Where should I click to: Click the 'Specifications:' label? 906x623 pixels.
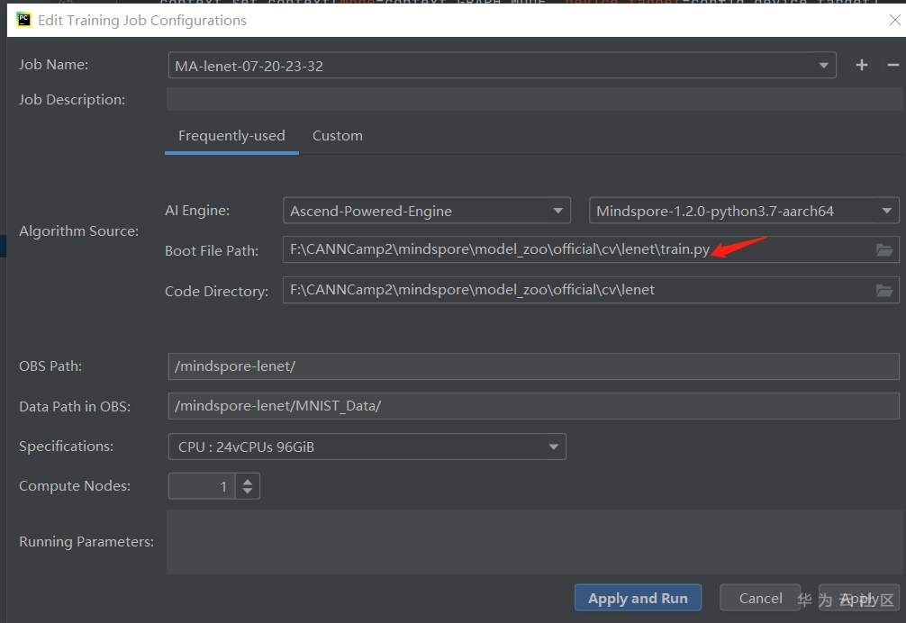point(66,447)
